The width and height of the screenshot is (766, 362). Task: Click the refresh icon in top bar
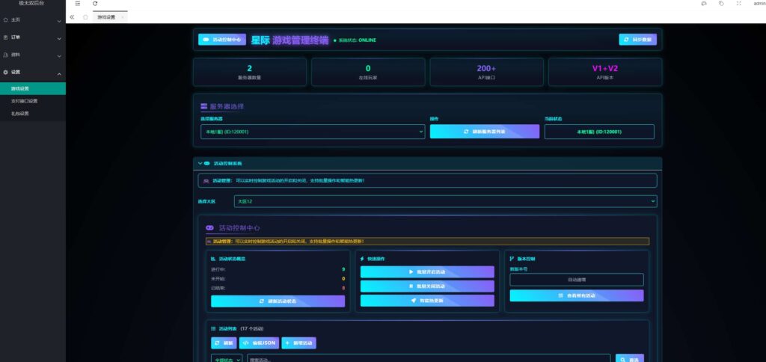coord(95,4)
